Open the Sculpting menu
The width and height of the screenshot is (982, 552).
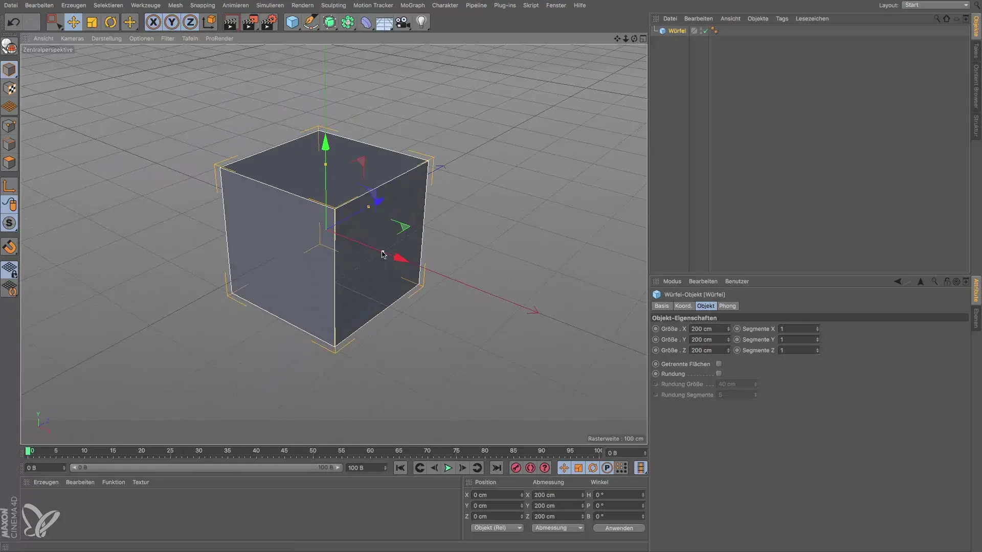coord(333,5)
